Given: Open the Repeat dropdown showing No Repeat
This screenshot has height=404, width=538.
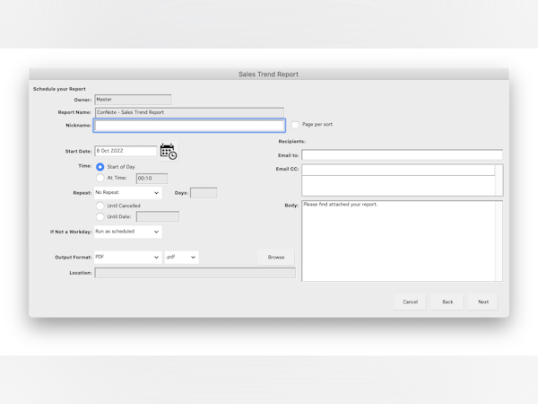Looking at the screenshot, I should click(128, 193).
